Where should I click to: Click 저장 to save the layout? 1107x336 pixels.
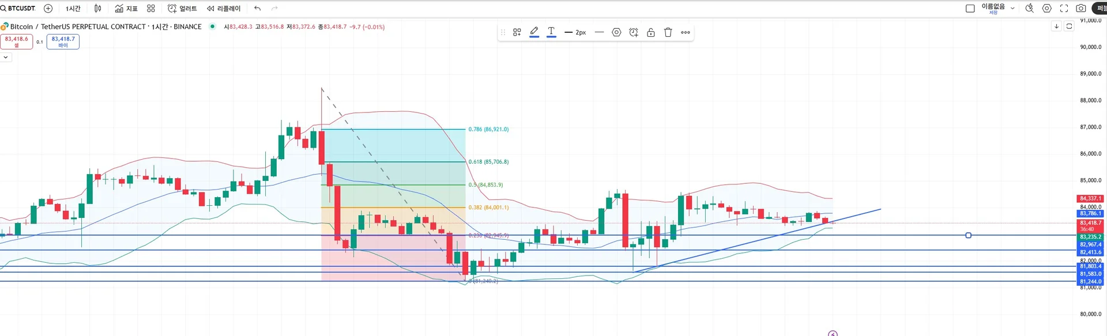point(993,13)
